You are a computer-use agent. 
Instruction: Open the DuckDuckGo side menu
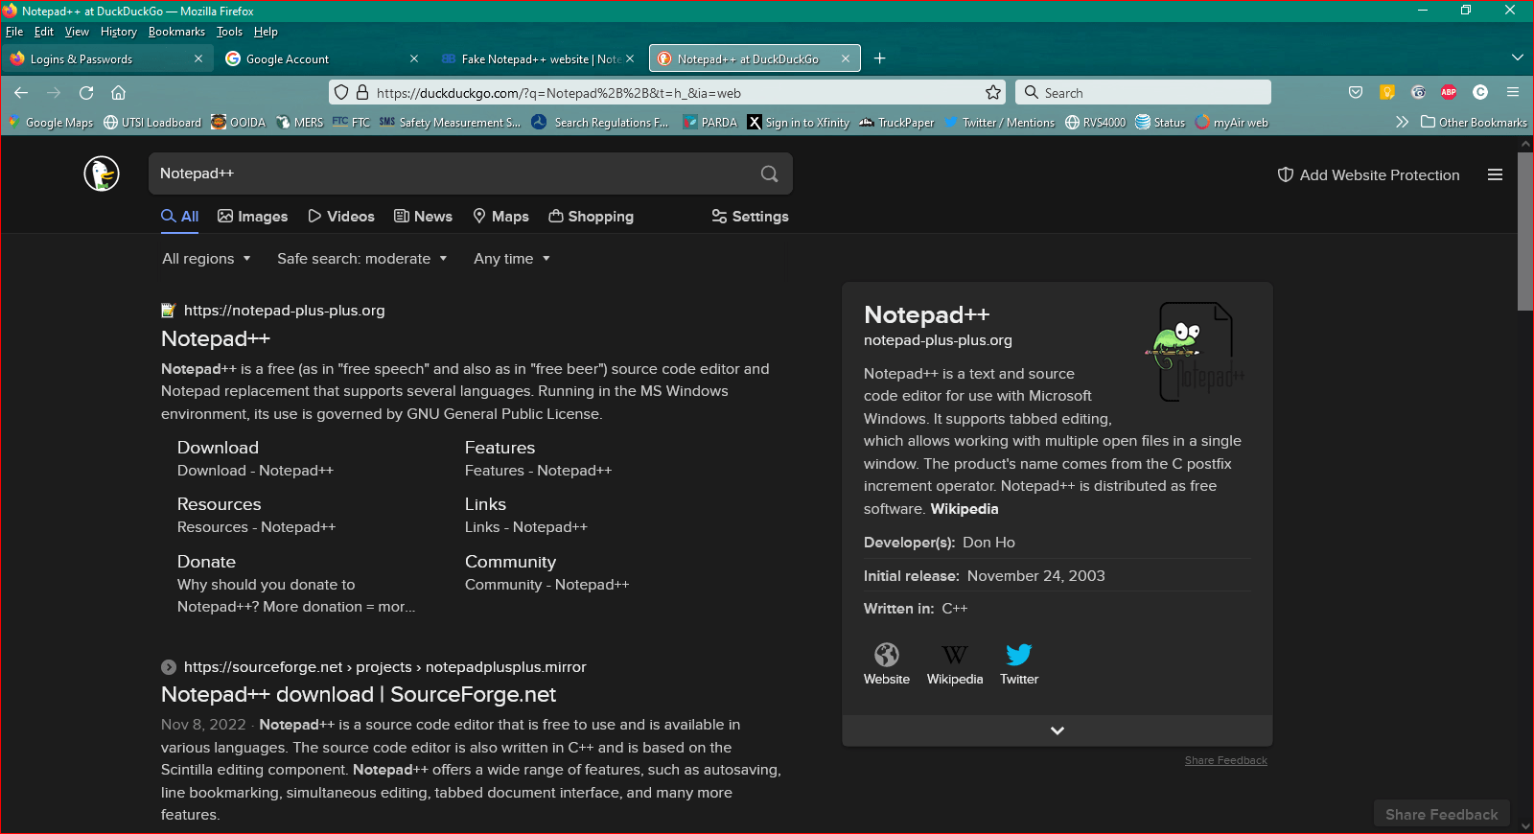[1495, 174]
